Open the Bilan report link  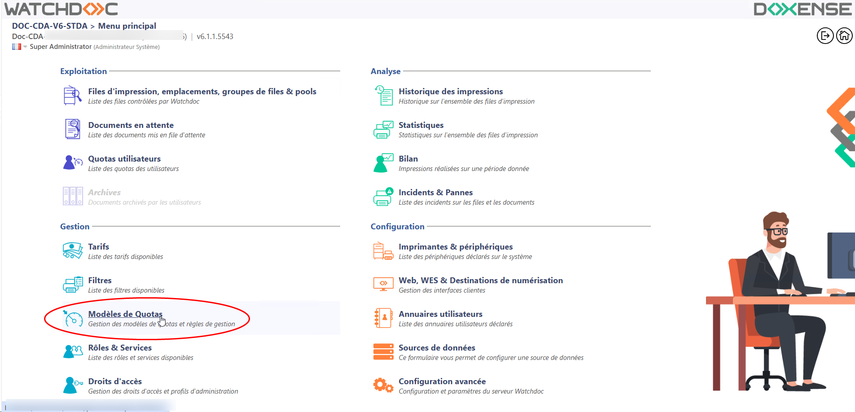408,159
